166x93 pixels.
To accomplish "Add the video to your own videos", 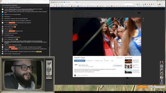I will pos(99,61).
